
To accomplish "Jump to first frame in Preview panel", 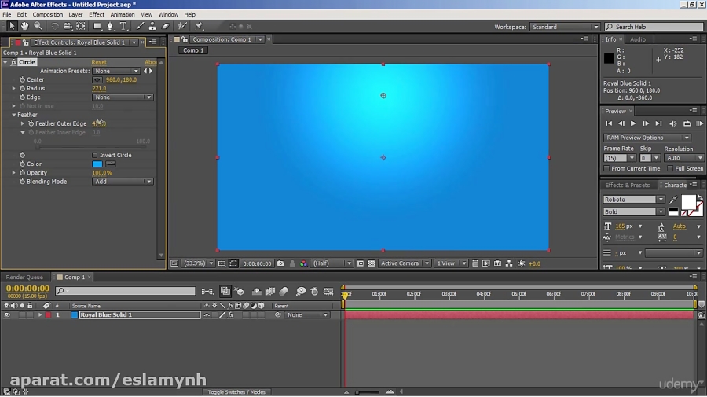I will click(x=609, y=123).
